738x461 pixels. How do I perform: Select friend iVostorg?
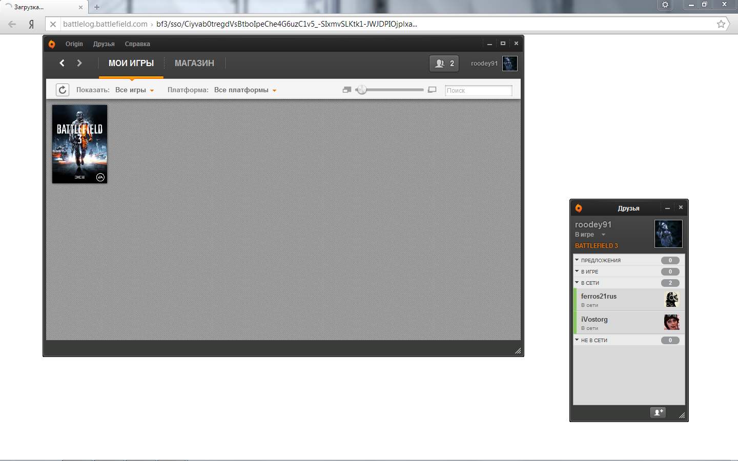(629, 323)
